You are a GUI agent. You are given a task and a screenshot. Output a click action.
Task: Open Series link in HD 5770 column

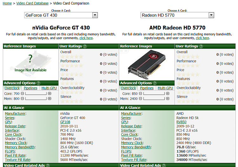coord(126,118)
